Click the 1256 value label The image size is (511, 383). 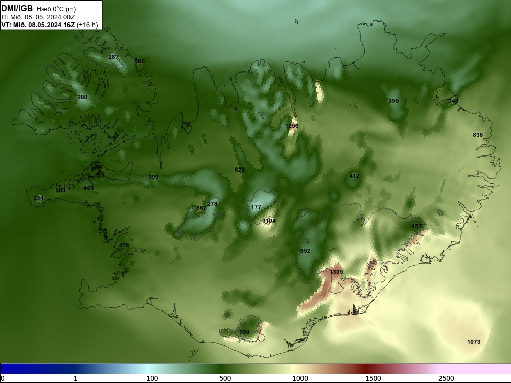[x=292, y=126]
